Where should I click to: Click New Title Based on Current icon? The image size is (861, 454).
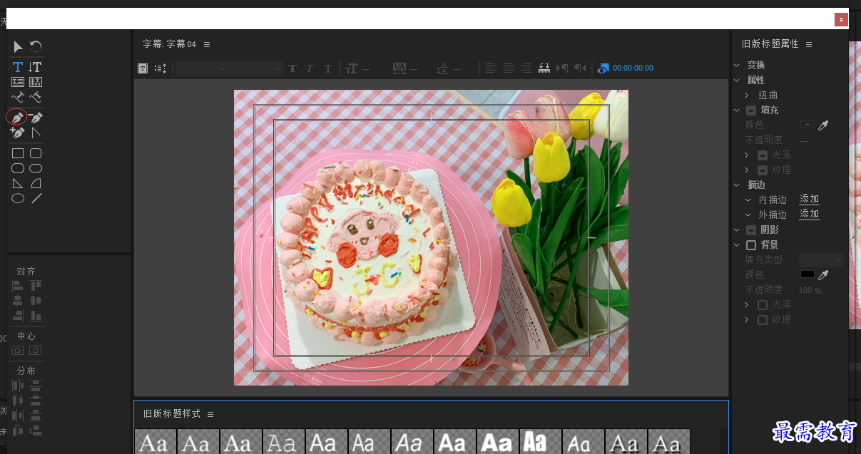click(x=143, y=68)
